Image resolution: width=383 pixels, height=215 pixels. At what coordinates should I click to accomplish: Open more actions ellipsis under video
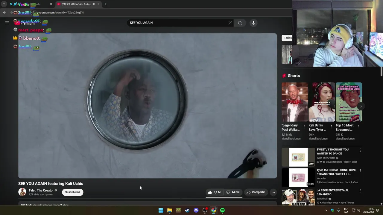[x=273, y=192]
